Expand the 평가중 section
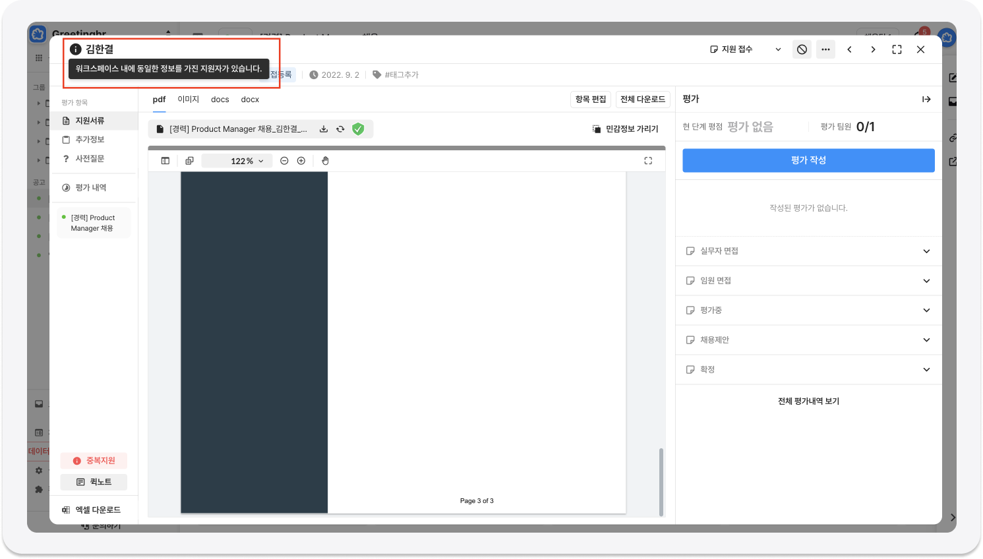Screen dimensions: 983x559 point(808,310)
